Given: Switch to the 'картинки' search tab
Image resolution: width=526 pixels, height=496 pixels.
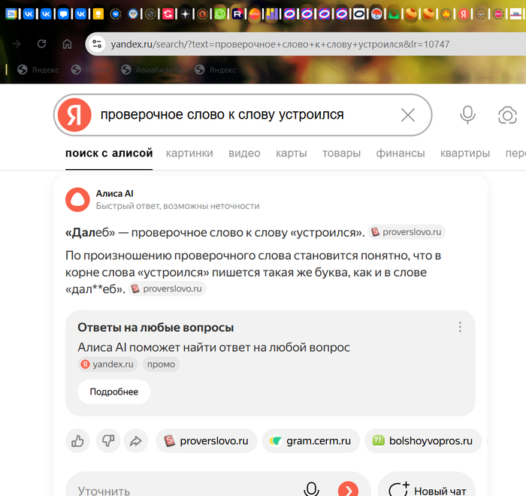Looking at the screenshot, I should point(189,153).
